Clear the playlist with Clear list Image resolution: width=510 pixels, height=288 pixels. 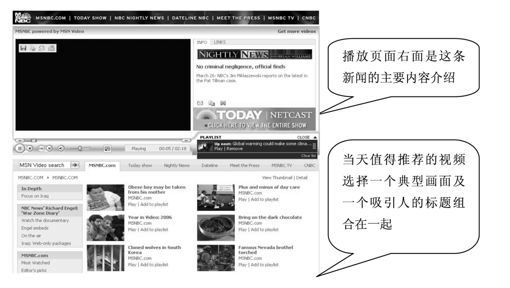point(308,156)
